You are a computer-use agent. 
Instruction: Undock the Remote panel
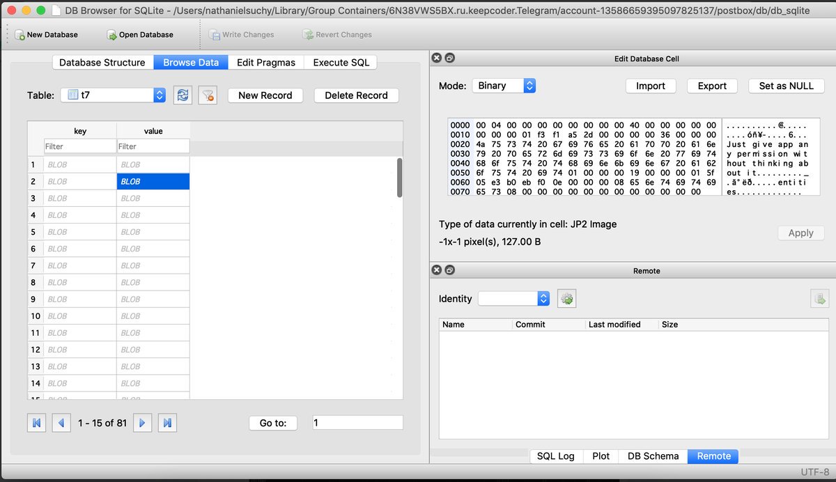coord(449,270)
